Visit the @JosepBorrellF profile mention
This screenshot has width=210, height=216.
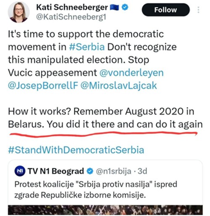(x=43, y=86)
